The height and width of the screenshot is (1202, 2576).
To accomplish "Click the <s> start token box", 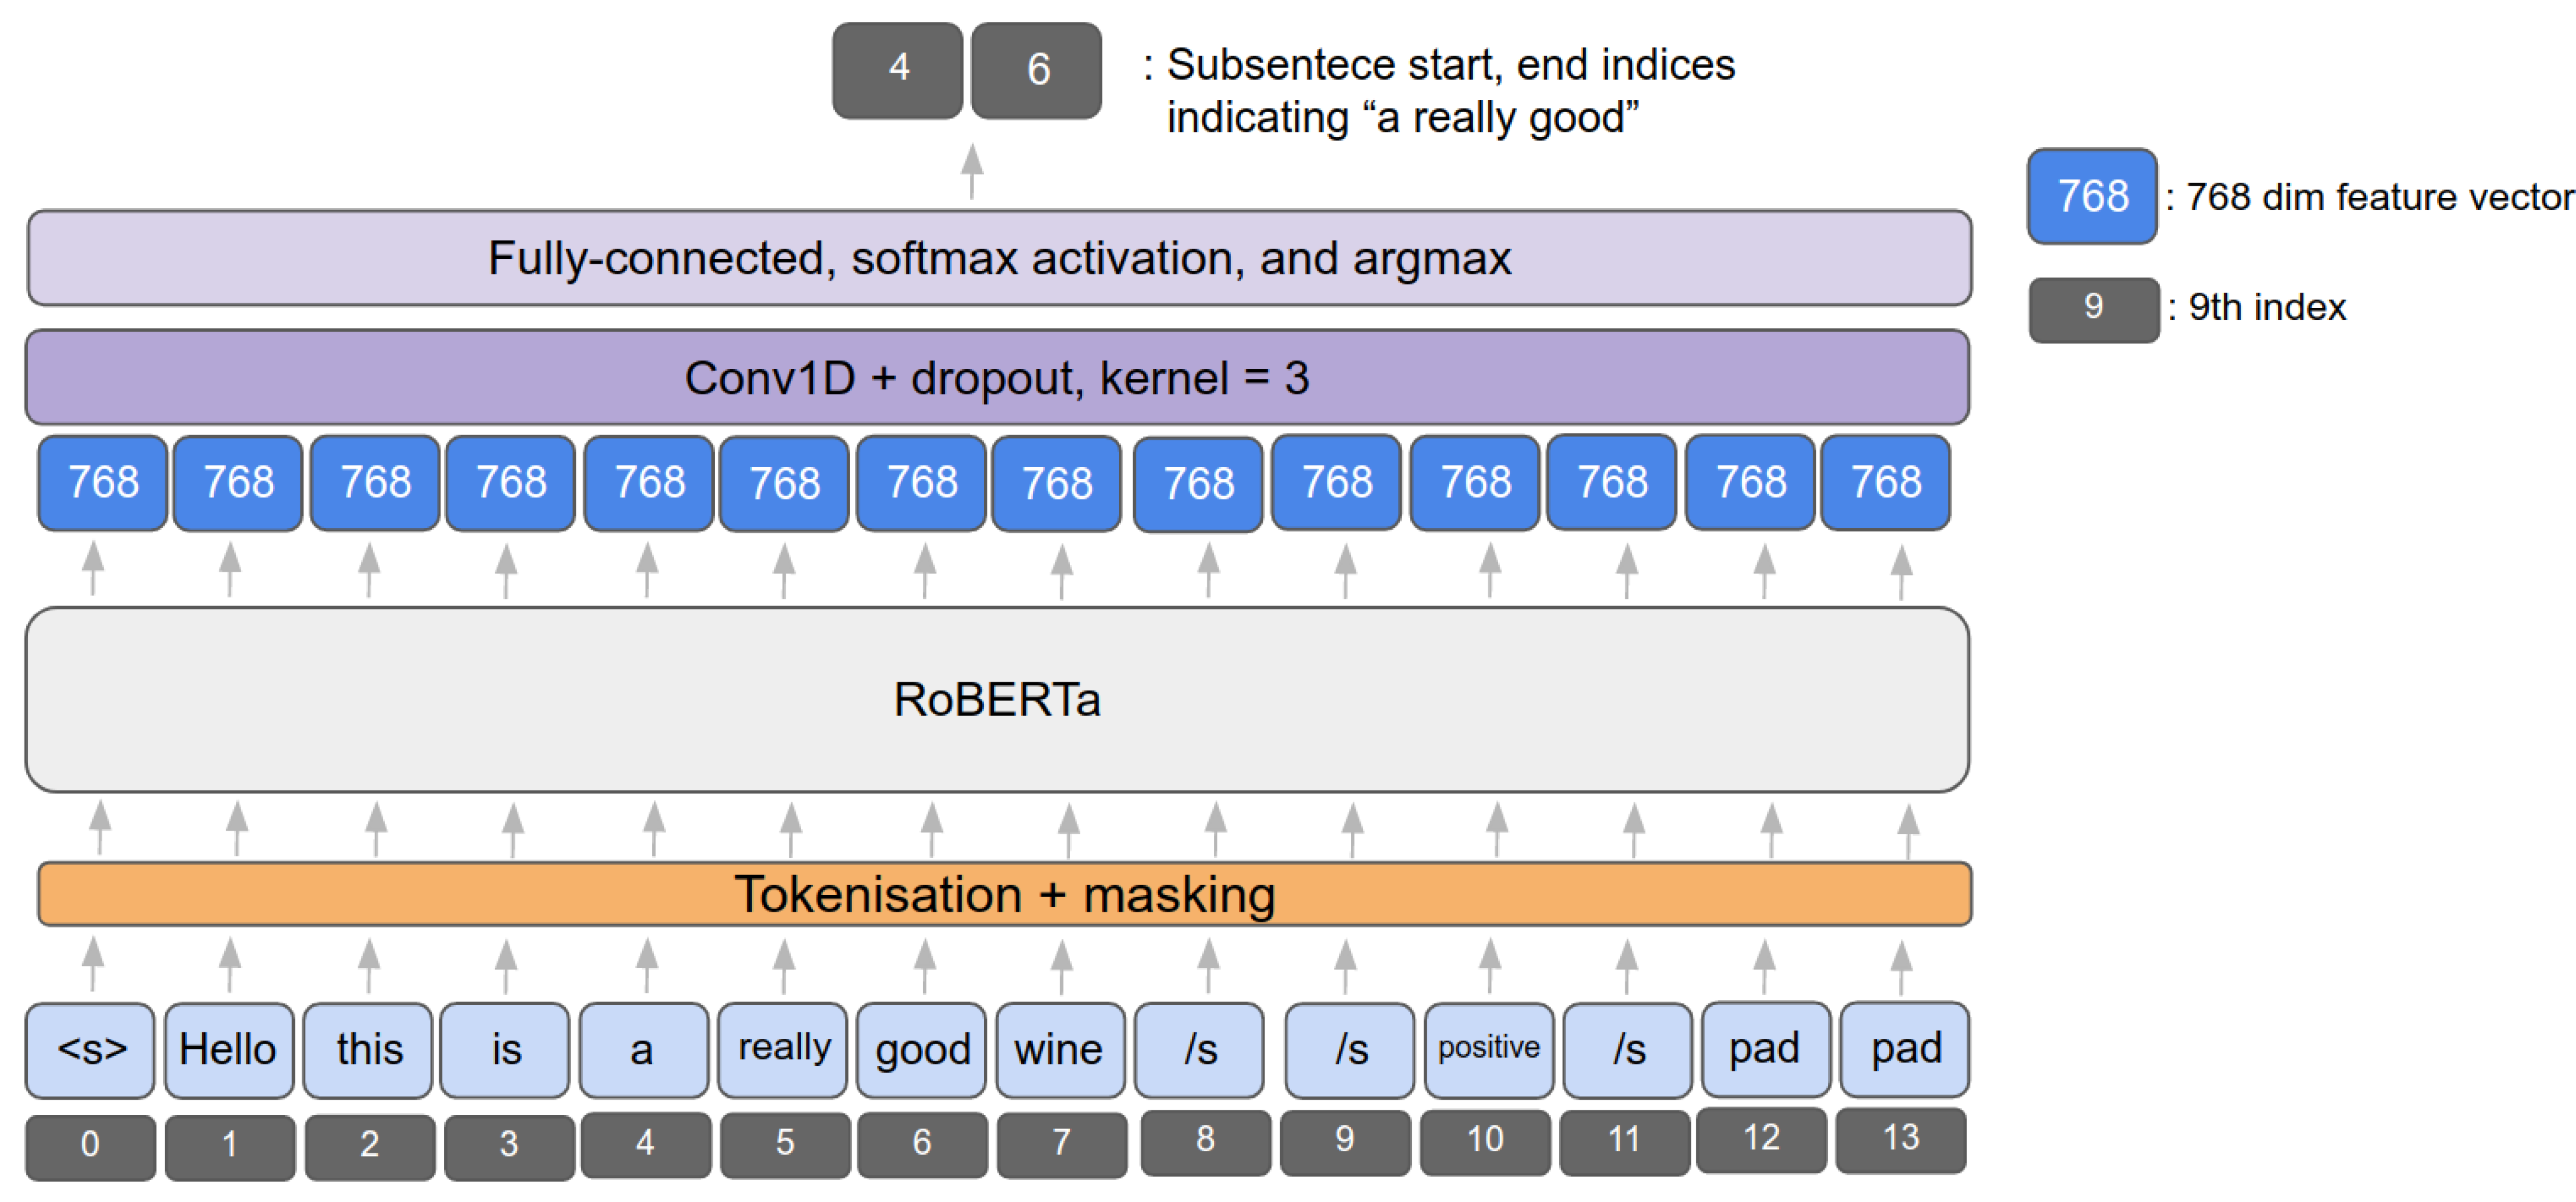I will [x=91, y=1049].
